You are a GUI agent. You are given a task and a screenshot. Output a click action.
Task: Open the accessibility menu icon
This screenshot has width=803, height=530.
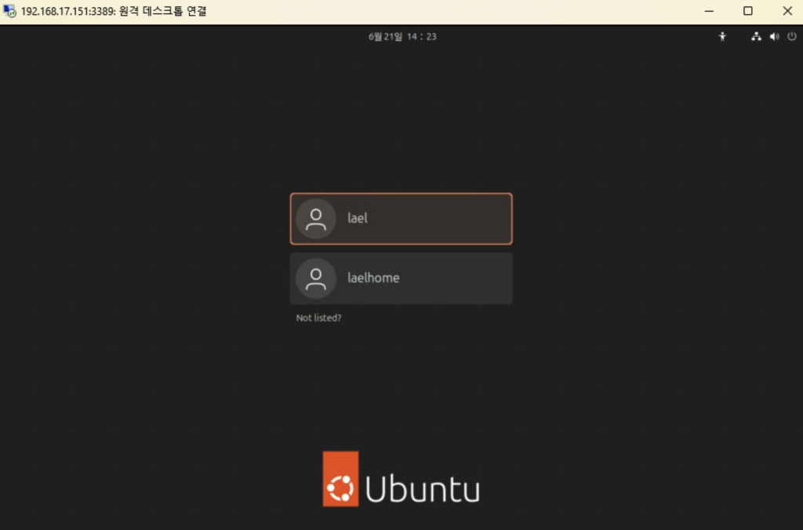click(722, 36)
